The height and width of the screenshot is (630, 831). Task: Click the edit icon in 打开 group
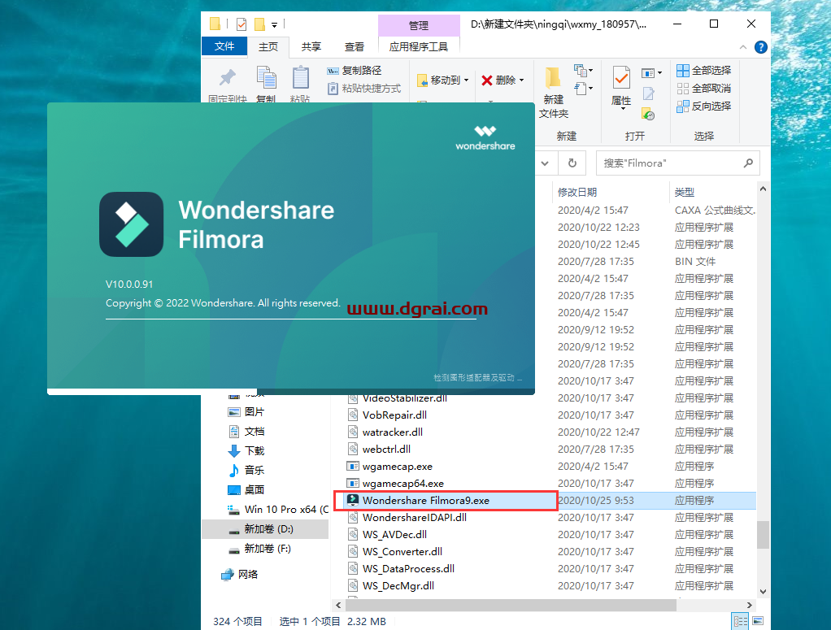(648, 93)
